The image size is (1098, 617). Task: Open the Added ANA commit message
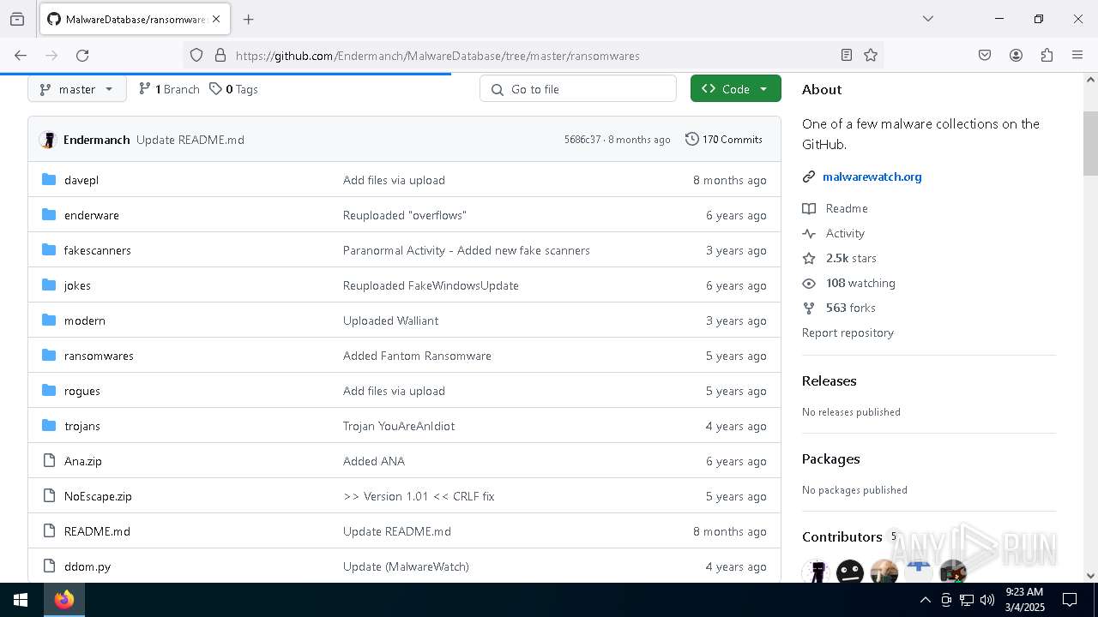(x=374, y=461)
